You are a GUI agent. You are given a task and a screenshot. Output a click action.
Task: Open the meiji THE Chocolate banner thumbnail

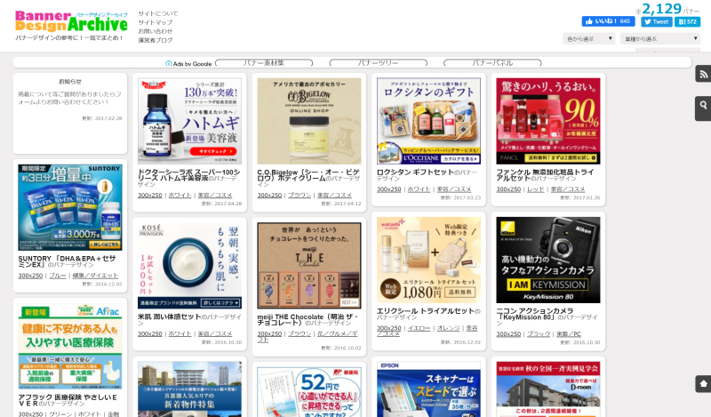click(x=309, y=266)
